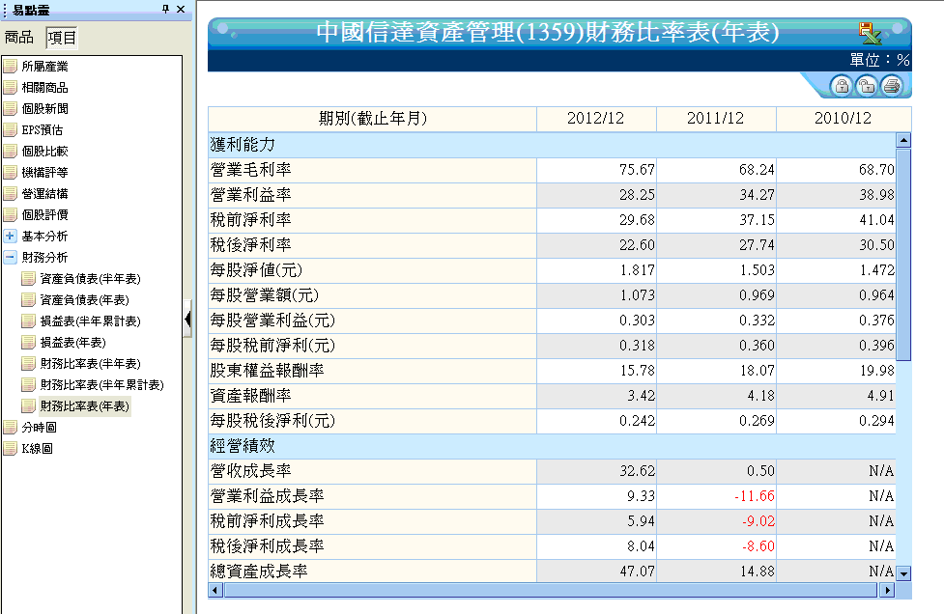Click document icon beside 個股新聞
Viewport: 944px width, 614px height.
pos(11,108)
